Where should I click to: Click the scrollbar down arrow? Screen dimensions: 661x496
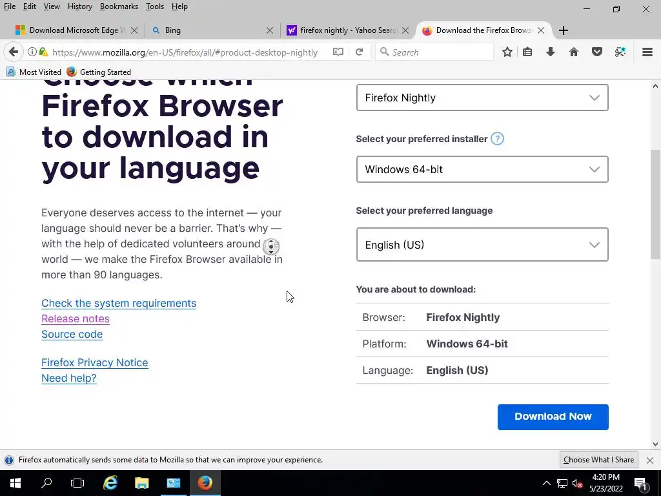656,444
